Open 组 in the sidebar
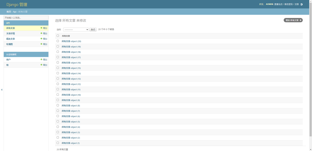 coord(7,65)
